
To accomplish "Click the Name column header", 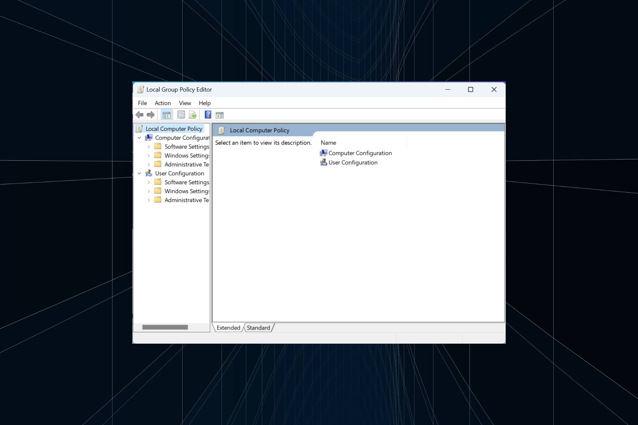I will 328,142.
